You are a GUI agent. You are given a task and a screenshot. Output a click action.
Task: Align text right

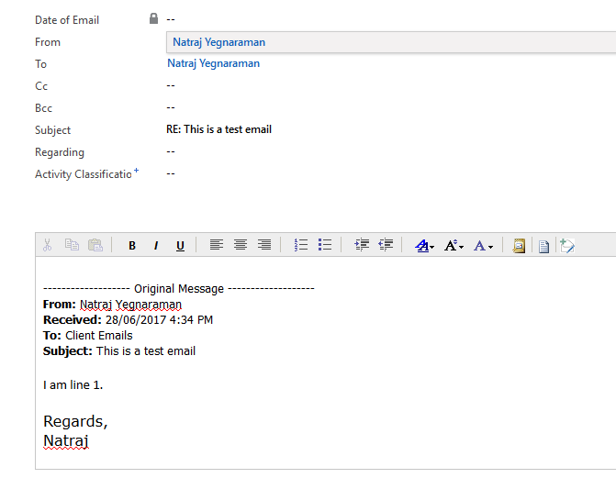click(264, 245)
